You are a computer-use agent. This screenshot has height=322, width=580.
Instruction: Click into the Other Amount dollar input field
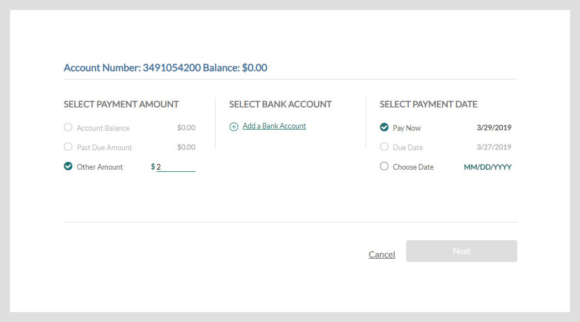tap(176, 167)
